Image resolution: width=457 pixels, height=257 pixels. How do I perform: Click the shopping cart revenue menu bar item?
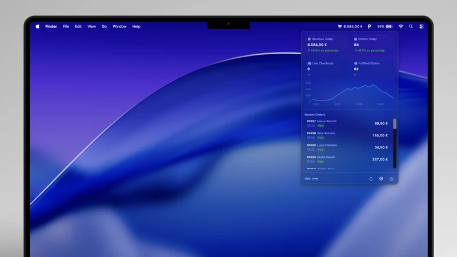350,26
